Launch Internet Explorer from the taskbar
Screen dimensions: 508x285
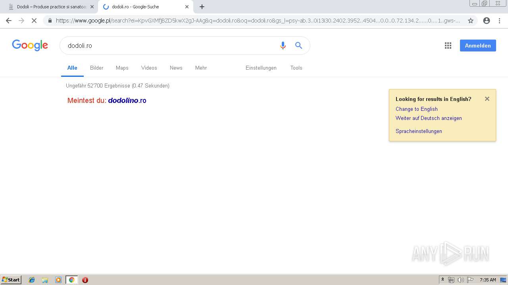click(x=32, y=280)
